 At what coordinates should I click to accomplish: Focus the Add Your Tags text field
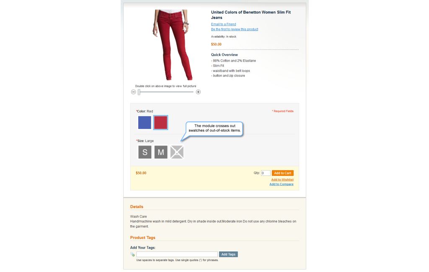point(177,254)
